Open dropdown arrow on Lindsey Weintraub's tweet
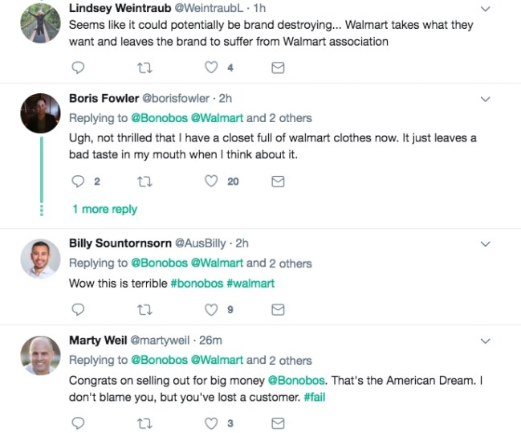This screenshot has width=521, height=433. click(484, 9)
